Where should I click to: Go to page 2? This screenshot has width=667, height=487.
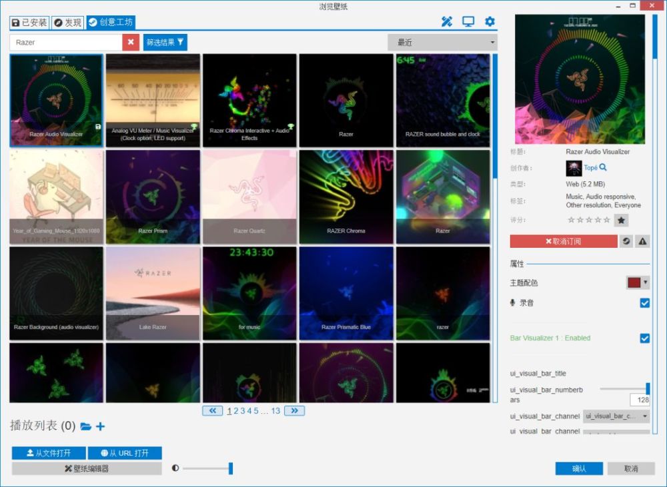click(235, 411)
